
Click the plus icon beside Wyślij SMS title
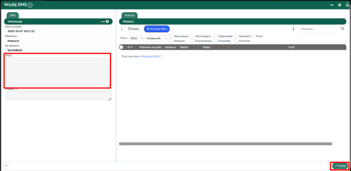[x=30, y=5]
